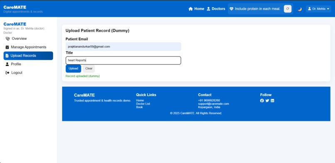Open the Book quick link in footer
This screenshot has height=163, width=335.
point(139,107)
